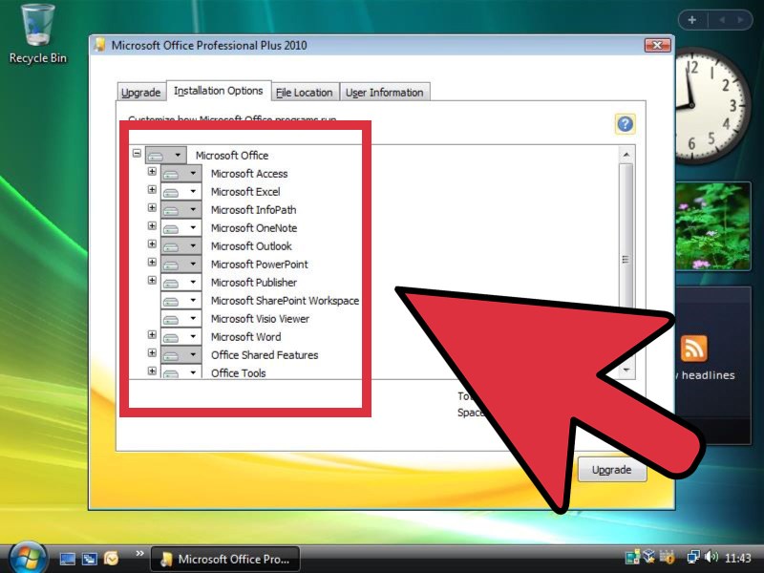Open the Microsoft Outlook install option dropdown
764x573 pixels.
point(181,246)
